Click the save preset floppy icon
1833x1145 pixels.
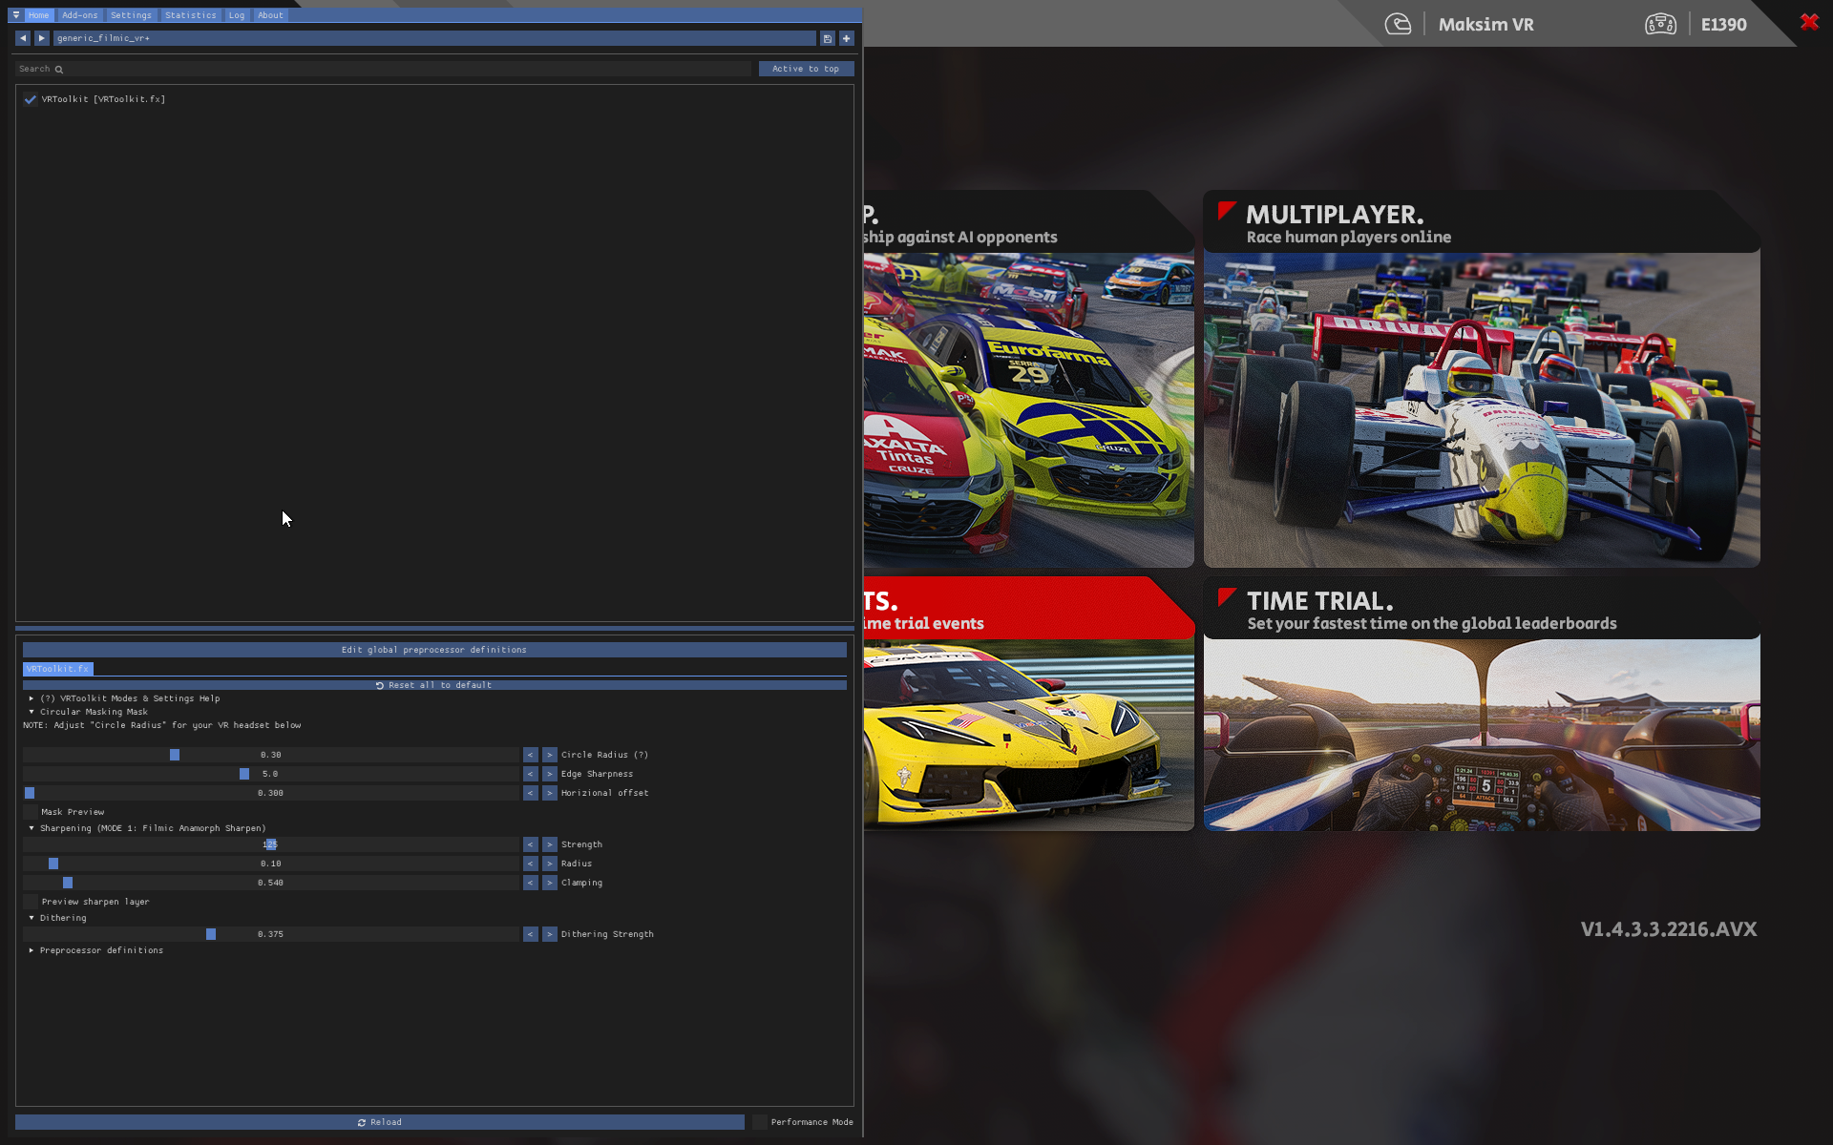pyautogui.click(x=828, y=38)
